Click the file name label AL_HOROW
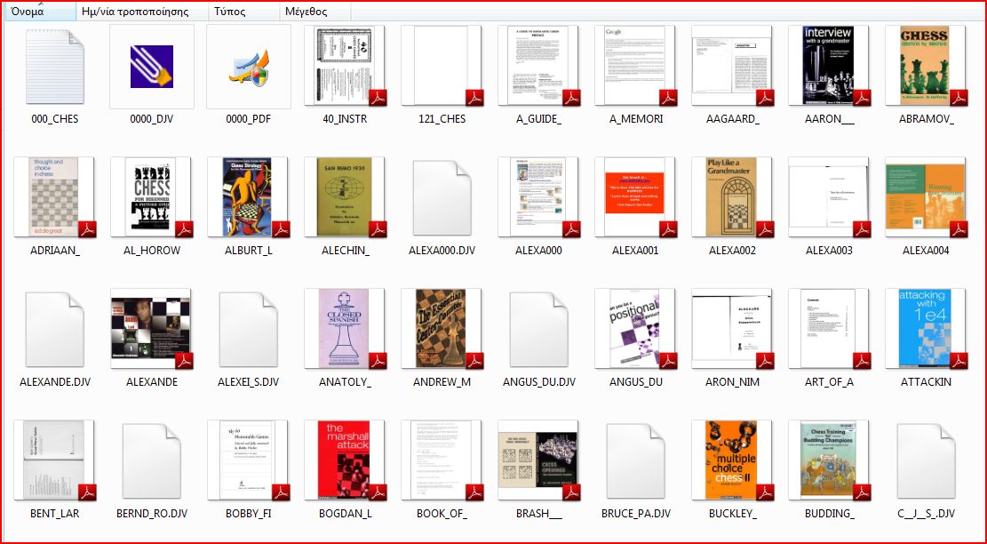Viewport: 987px width, 544px height. (152, 250)
